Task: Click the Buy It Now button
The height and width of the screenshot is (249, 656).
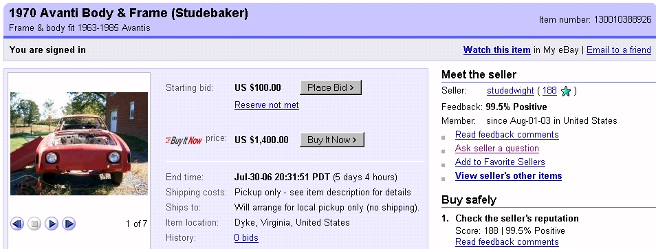Action: click(x=332, y=140)
